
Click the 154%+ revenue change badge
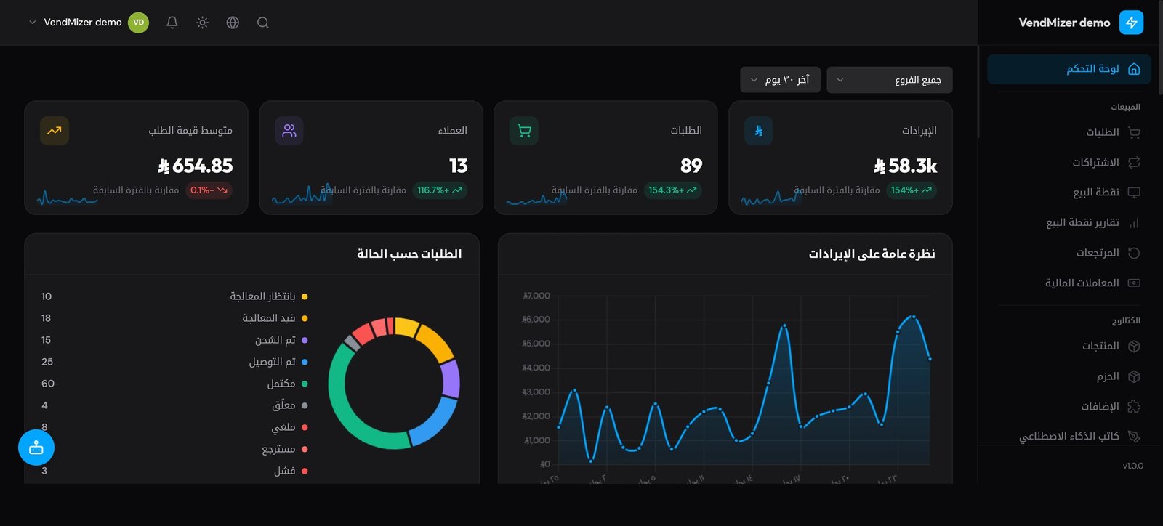pos(912,190)
